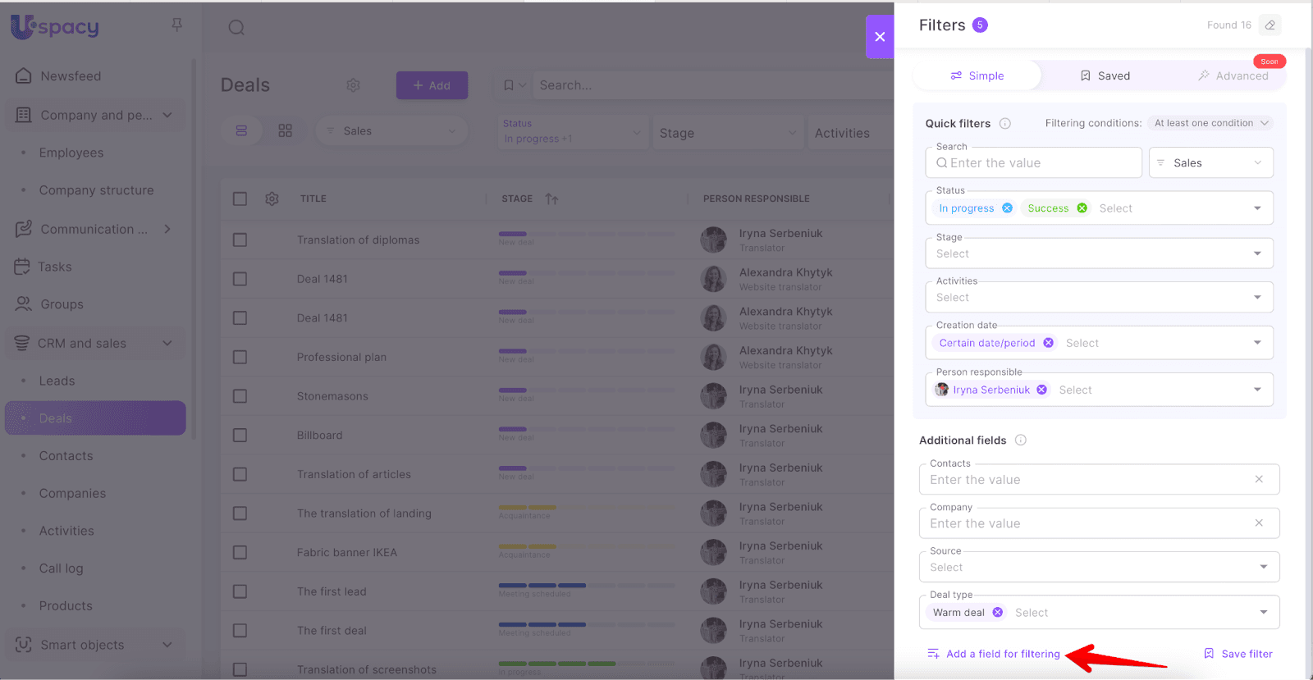Screen dimensions: 1313x680
Task: Check the Billboard deal row checkbox
Action: (240, 436)
